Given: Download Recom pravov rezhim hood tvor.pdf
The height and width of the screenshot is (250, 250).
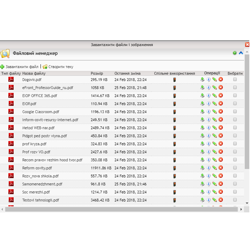Looking at the screenshot, I should pyautogui.click(x=202, y=160).
